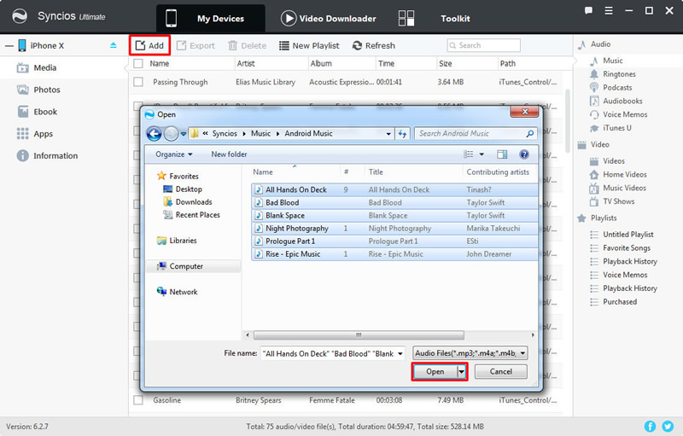Open the My Devices tab
The image size is (683, 436).
(210, 18)
